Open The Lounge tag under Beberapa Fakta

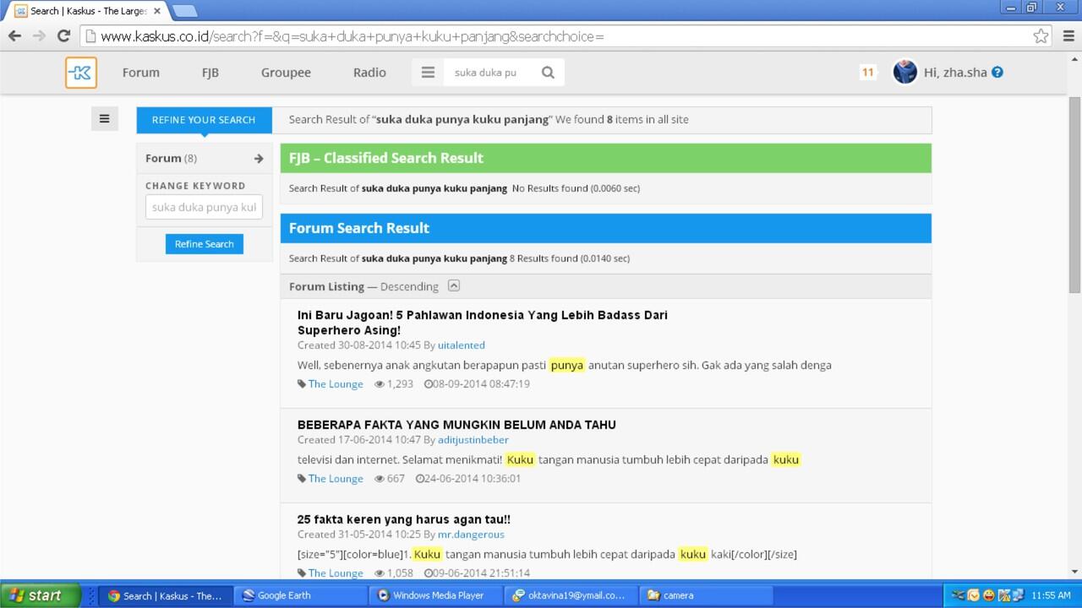click(336, 479)
